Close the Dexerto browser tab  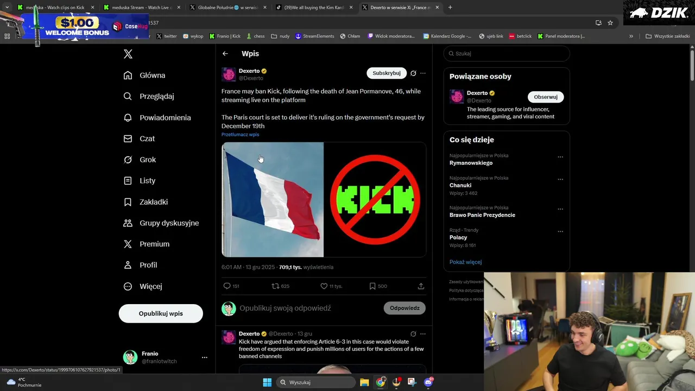click(x=437, y=8)
